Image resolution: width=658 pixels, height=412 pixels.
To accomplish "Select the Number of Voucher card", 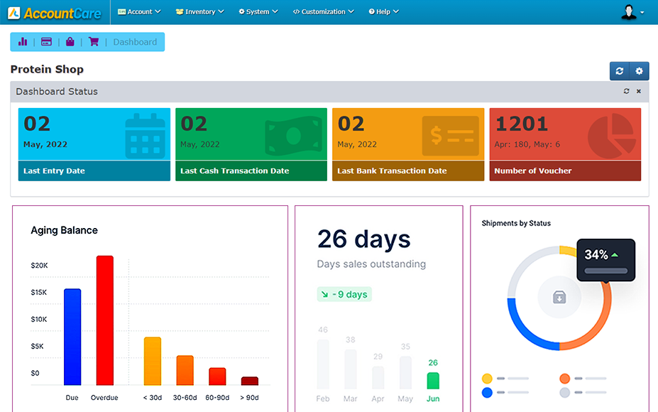I will tap(565, 144).
